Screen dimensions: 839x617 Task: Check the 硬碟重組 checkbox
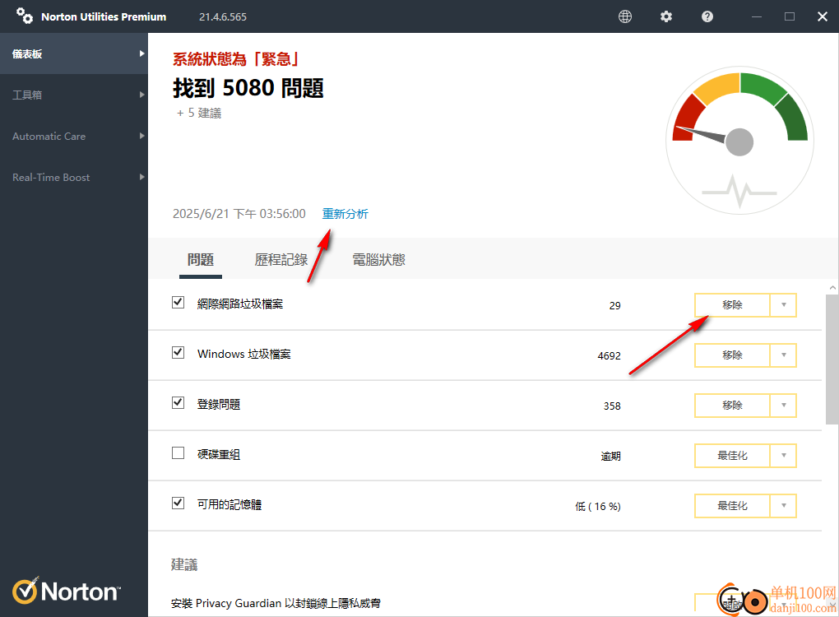(x=178, y=453)
